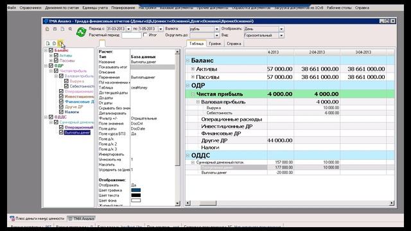Open the по end date dropdown
Viewport: 411px width, 231px height.
click(x=161, y=29)
